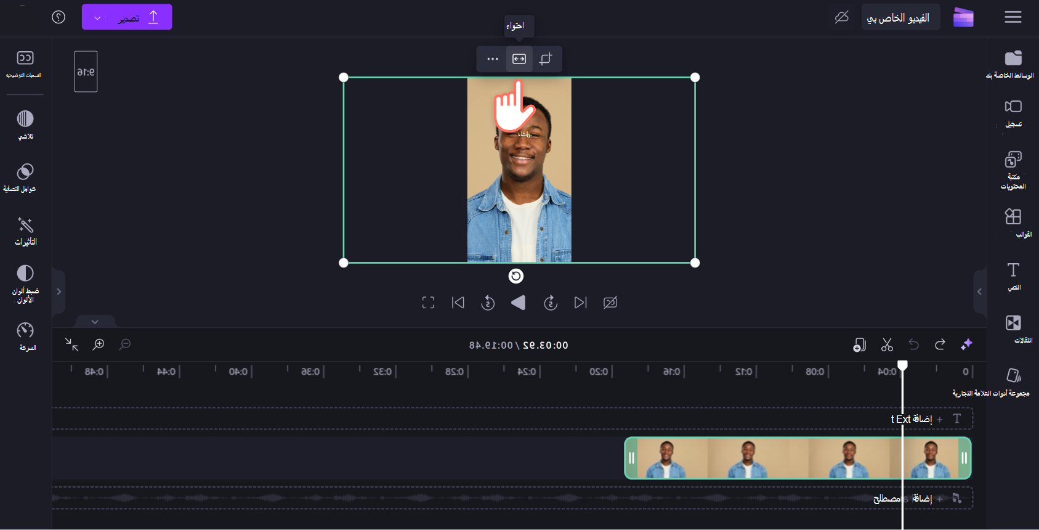Click the 0:20 mark on the timeline ruler
Screen dimensions: 1039x530
[x=599, y=372]
